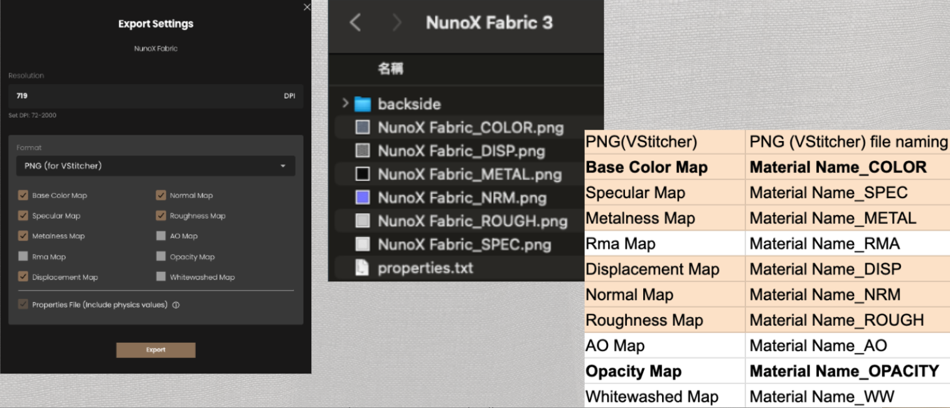This screenshot has width=950, height=408.
Task: Click the info icon beside Properties File
Action: 176,305
